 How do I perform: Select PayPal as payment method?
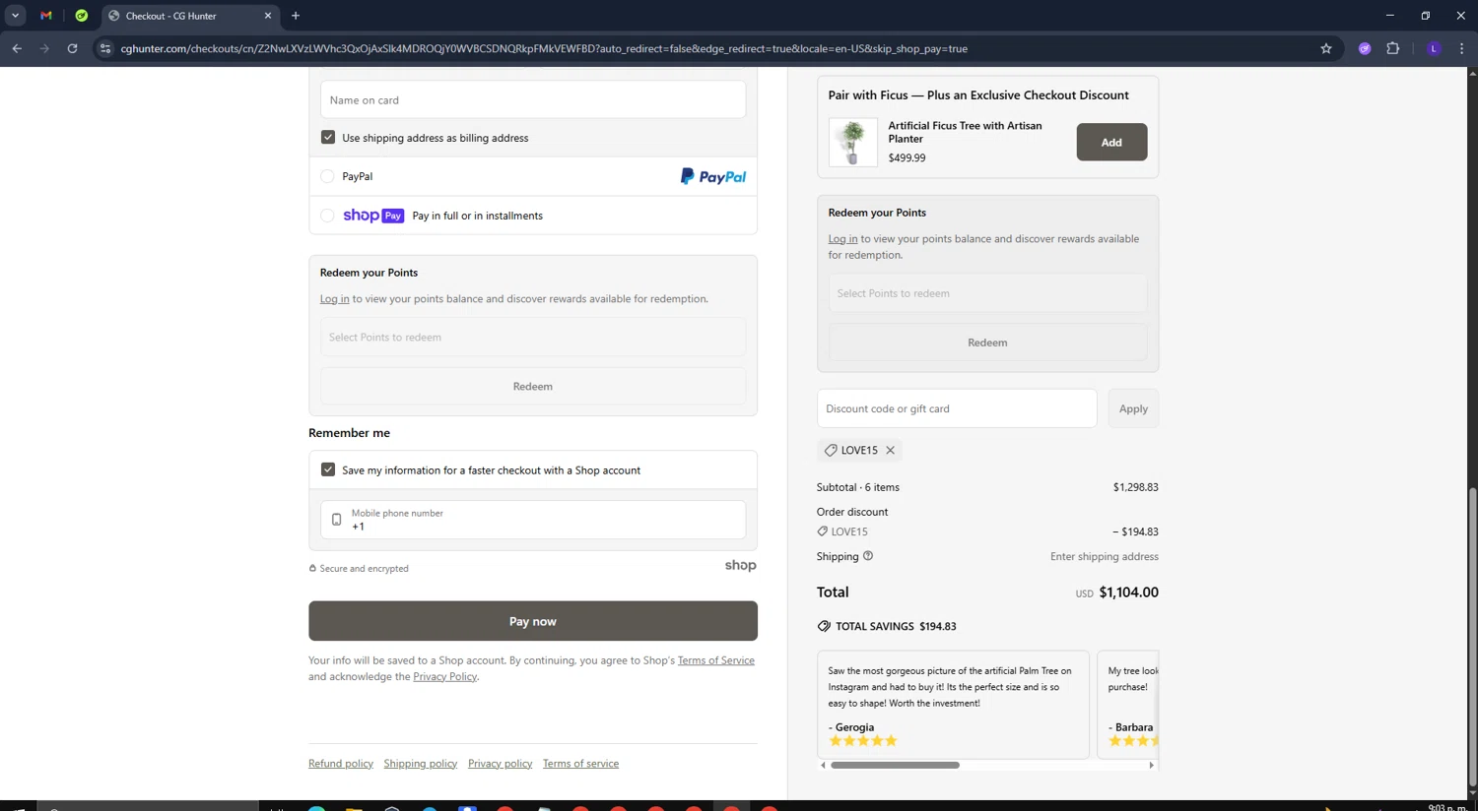[327, 176]
